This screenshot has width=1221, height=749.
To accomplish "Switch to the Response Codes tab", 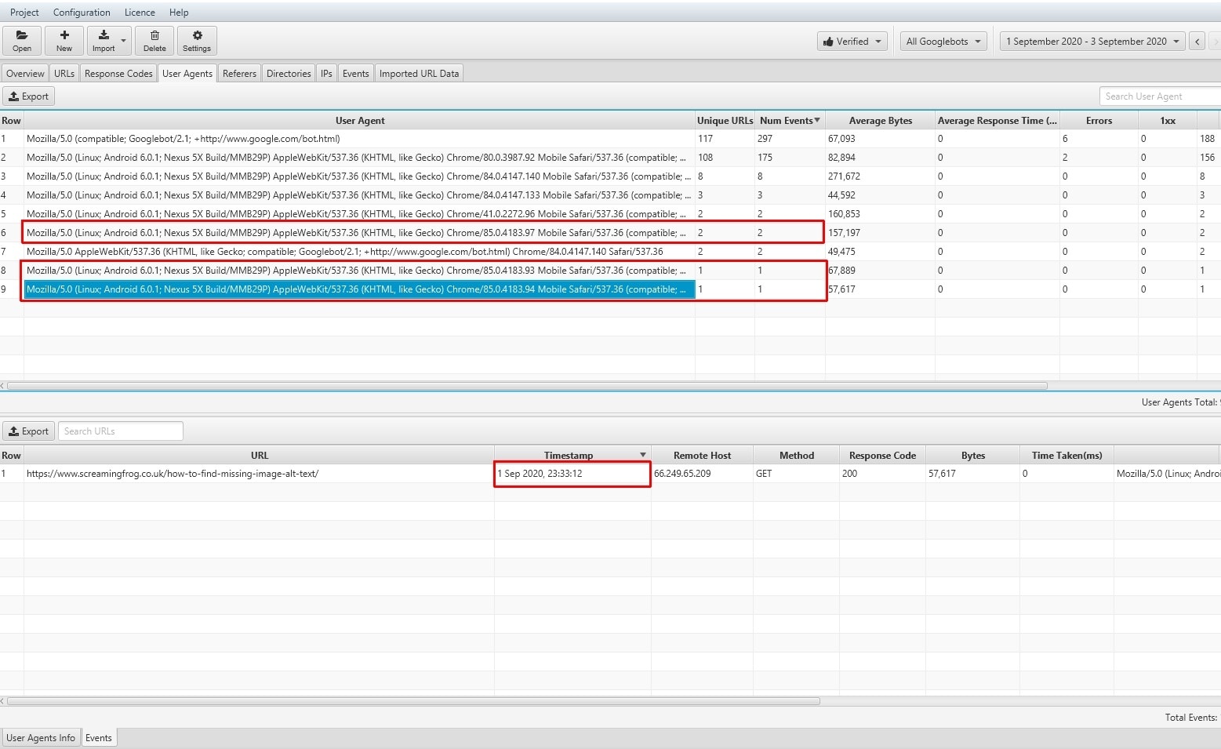I will coord(118,74).
